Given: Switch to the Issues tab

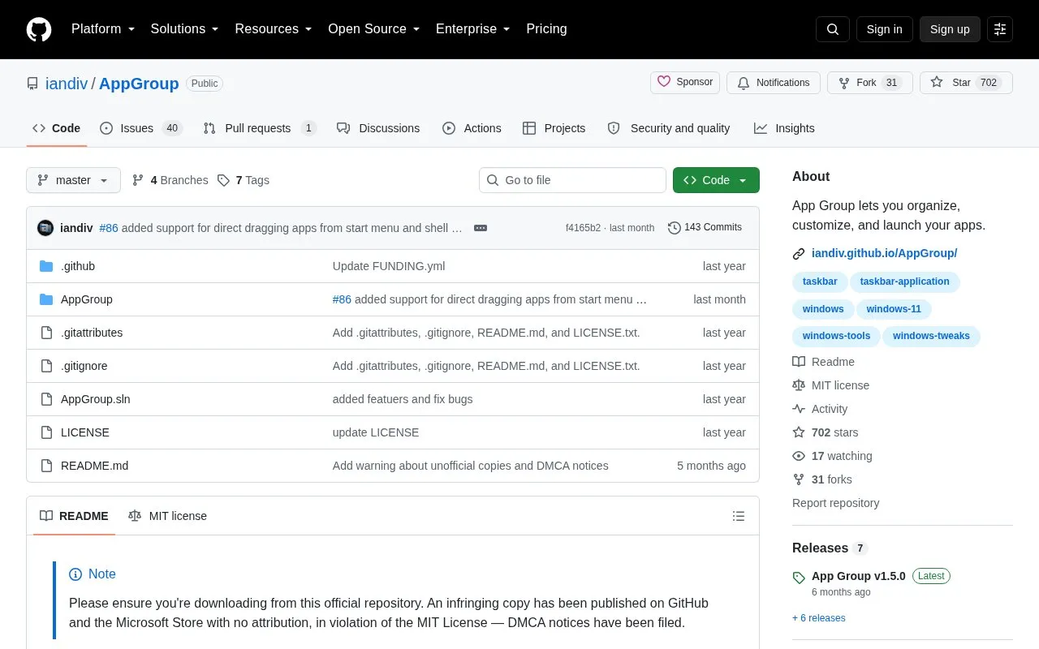Looking at the screenshot, I should point(141,128).
